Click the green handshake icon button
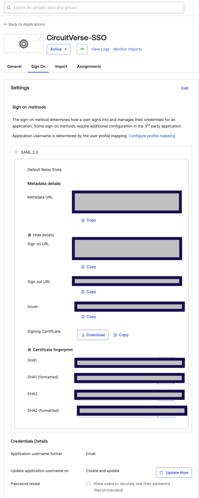The height and width of the screenshot is (498, 199). [82, 49]
